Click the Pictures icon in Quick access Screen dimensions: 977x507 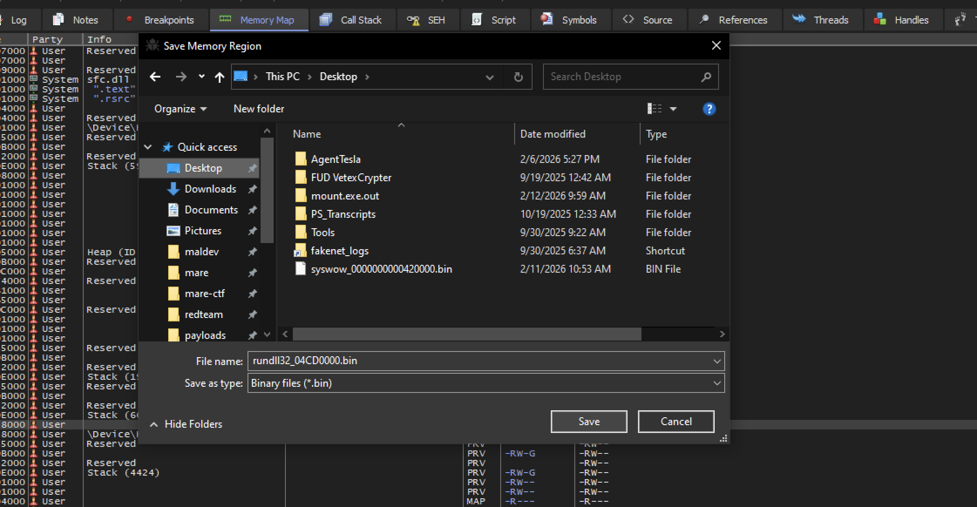point(173,231)
